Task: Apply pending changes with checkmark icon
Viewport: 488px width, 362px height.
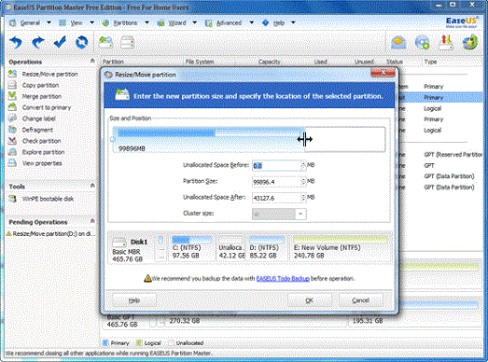Action: (x=60, y=42)
